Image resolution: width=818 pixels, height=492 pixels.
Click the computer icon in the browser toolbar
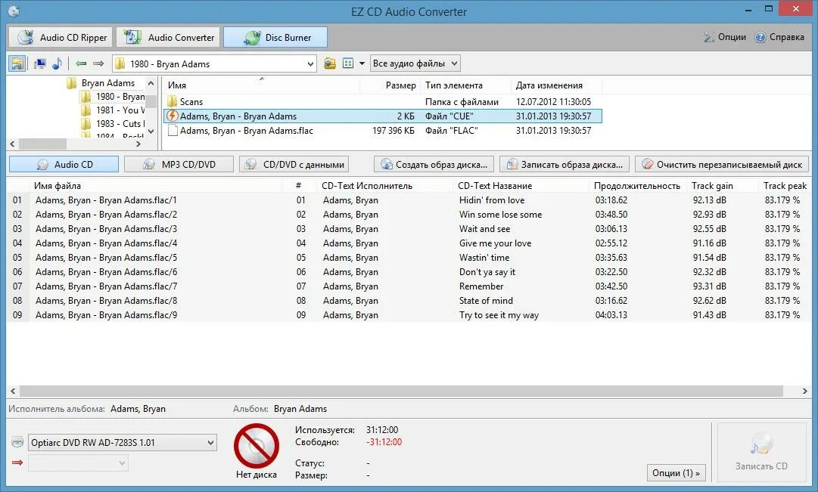pos(39,63)
